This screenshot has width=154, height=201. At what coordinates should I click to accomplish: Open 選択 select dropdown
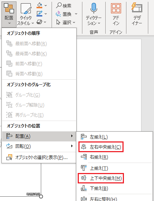coord(66,22)
